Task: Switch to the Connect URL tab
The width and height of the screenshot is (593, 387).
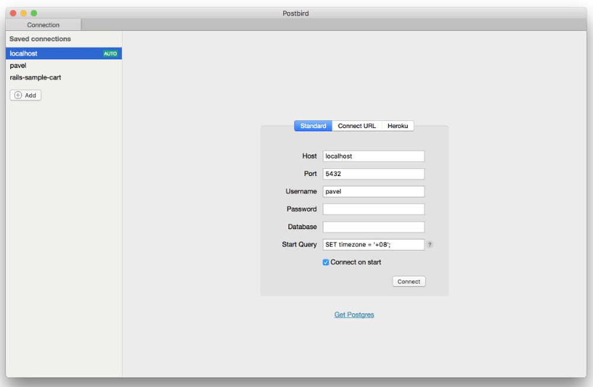Action: pyautogui.click(x=356, y=126)
